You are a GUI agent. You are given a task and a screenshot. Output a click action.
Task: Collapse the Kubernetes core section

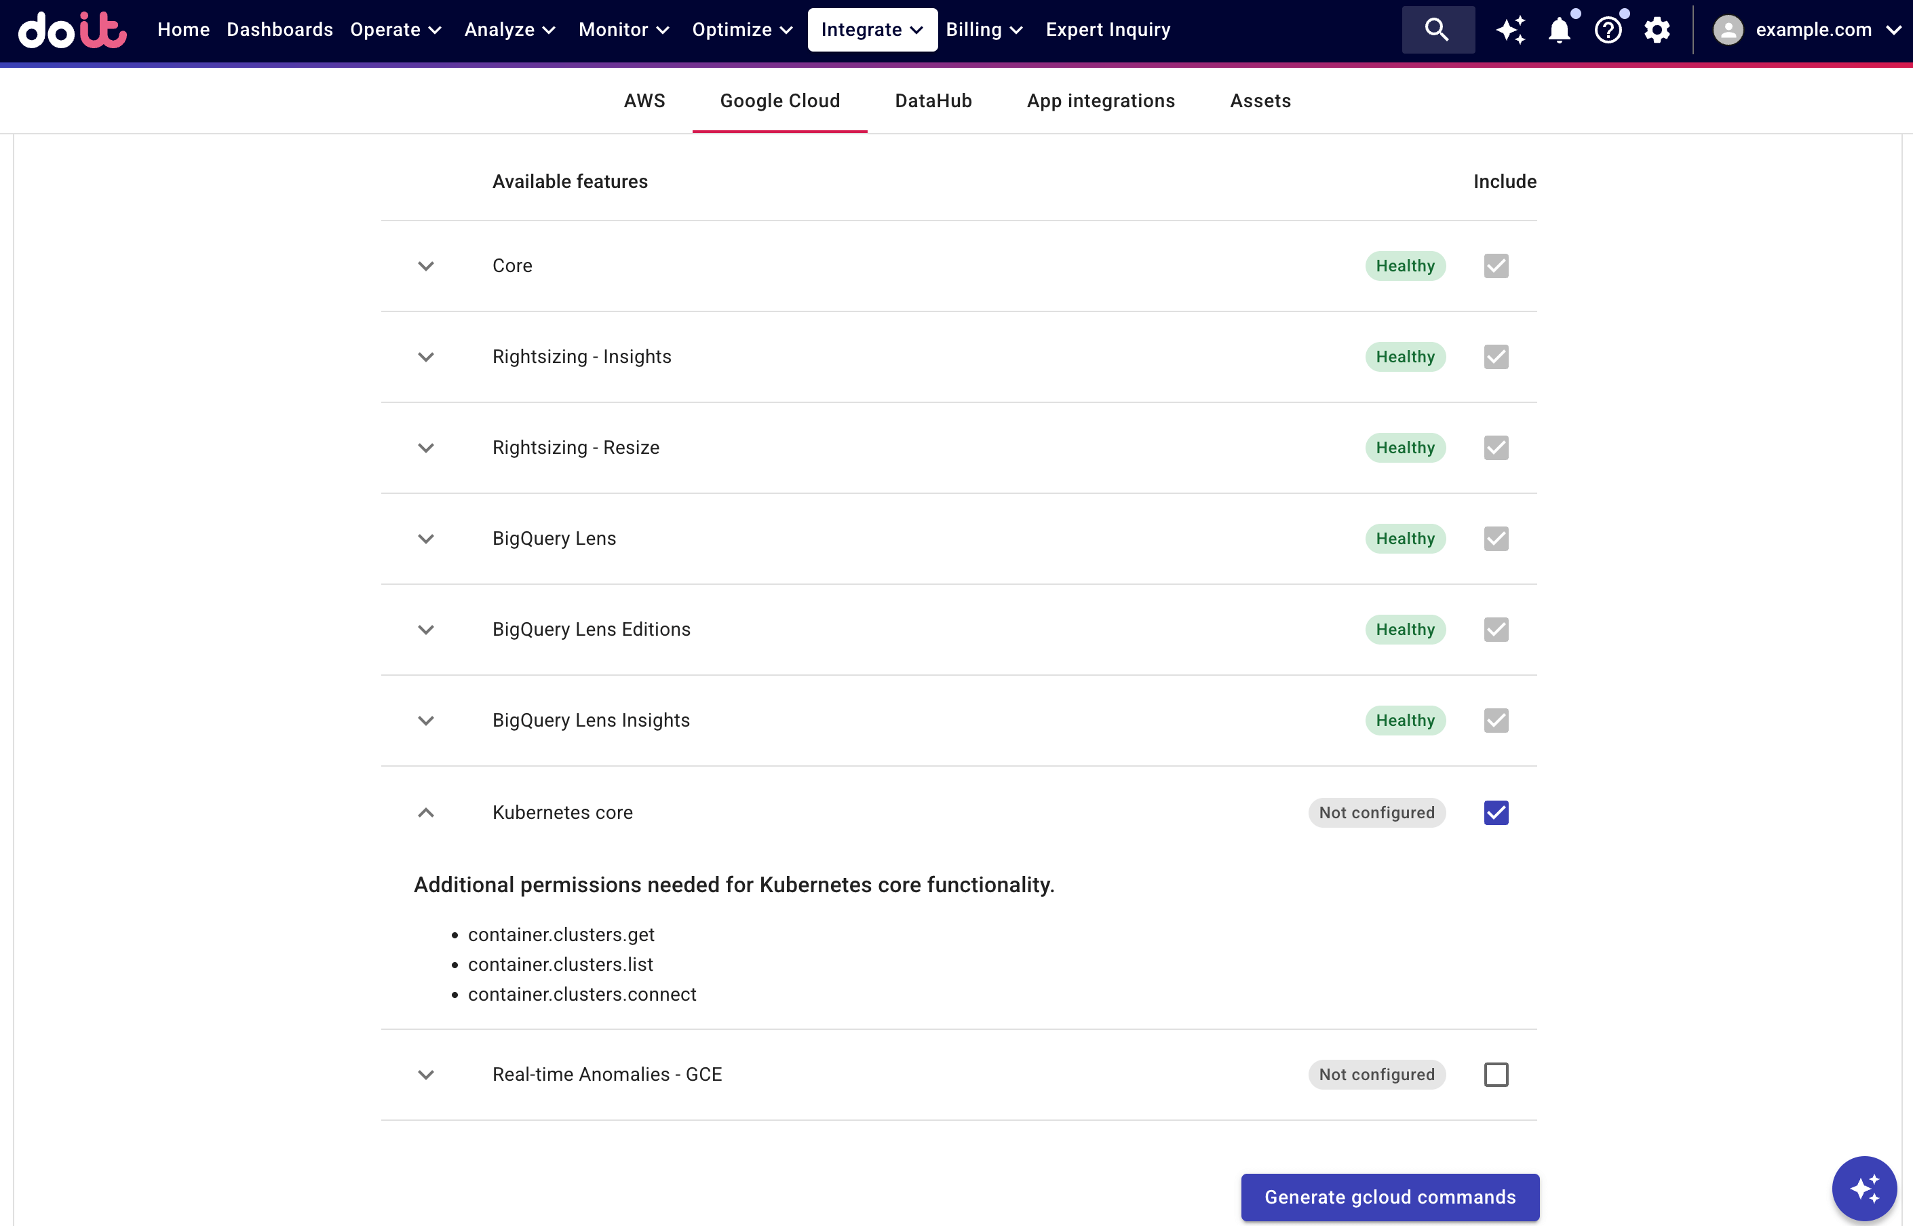[426, 812]
